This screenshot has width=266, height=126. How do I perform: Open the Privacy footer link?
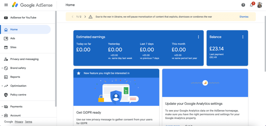(x=19, y=122)
